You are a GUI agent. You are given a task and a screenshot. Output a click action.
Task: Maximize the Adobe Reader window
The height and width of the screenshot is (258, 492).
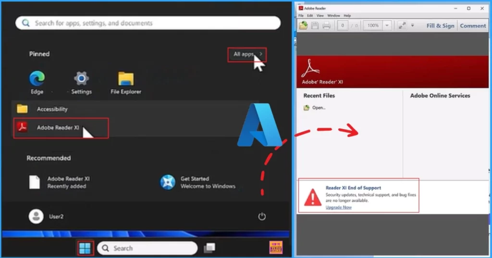point(469,9)
